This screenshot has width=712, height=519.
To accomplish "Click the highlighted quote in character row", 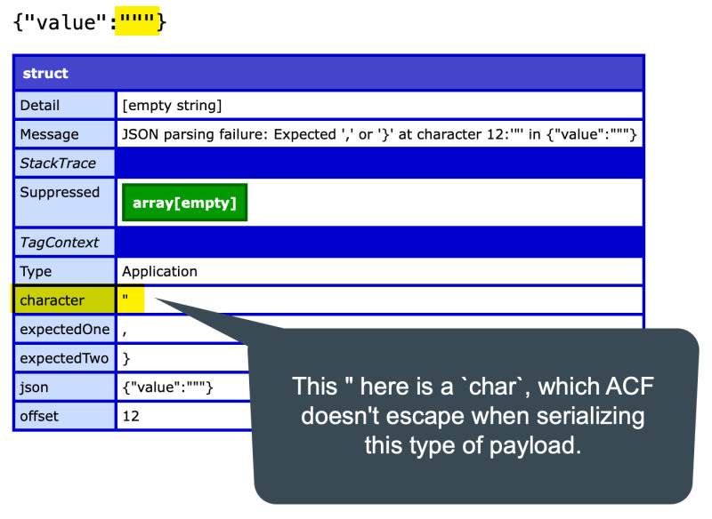I will tap(131, 300).
